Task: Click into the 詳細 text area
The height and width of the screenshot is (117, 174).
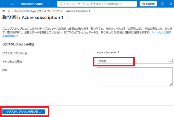Action: tap(135, 77)
